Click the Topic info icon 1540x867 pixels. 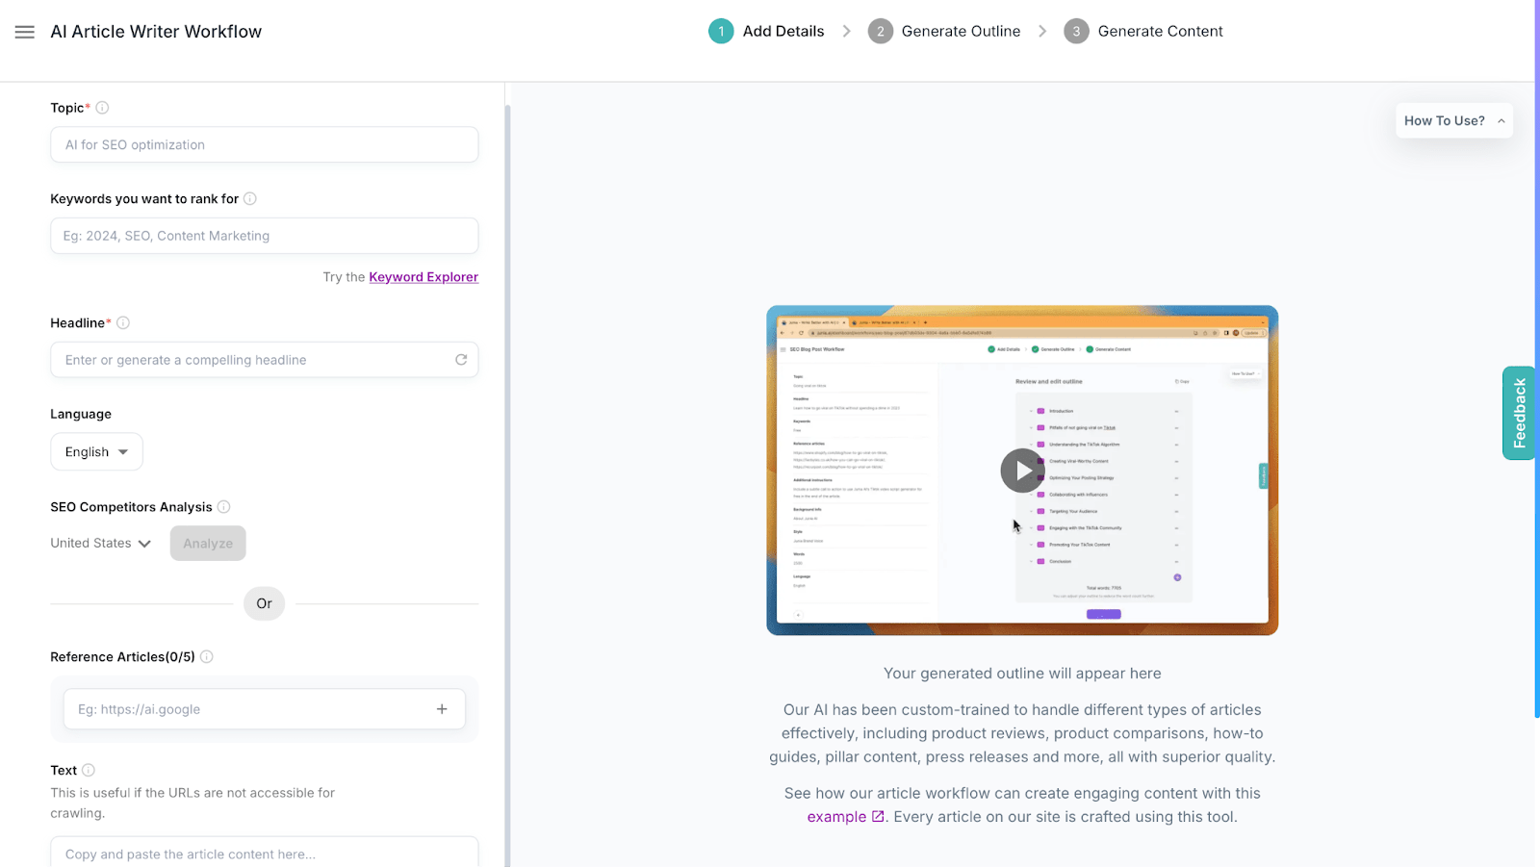(103, 107)
